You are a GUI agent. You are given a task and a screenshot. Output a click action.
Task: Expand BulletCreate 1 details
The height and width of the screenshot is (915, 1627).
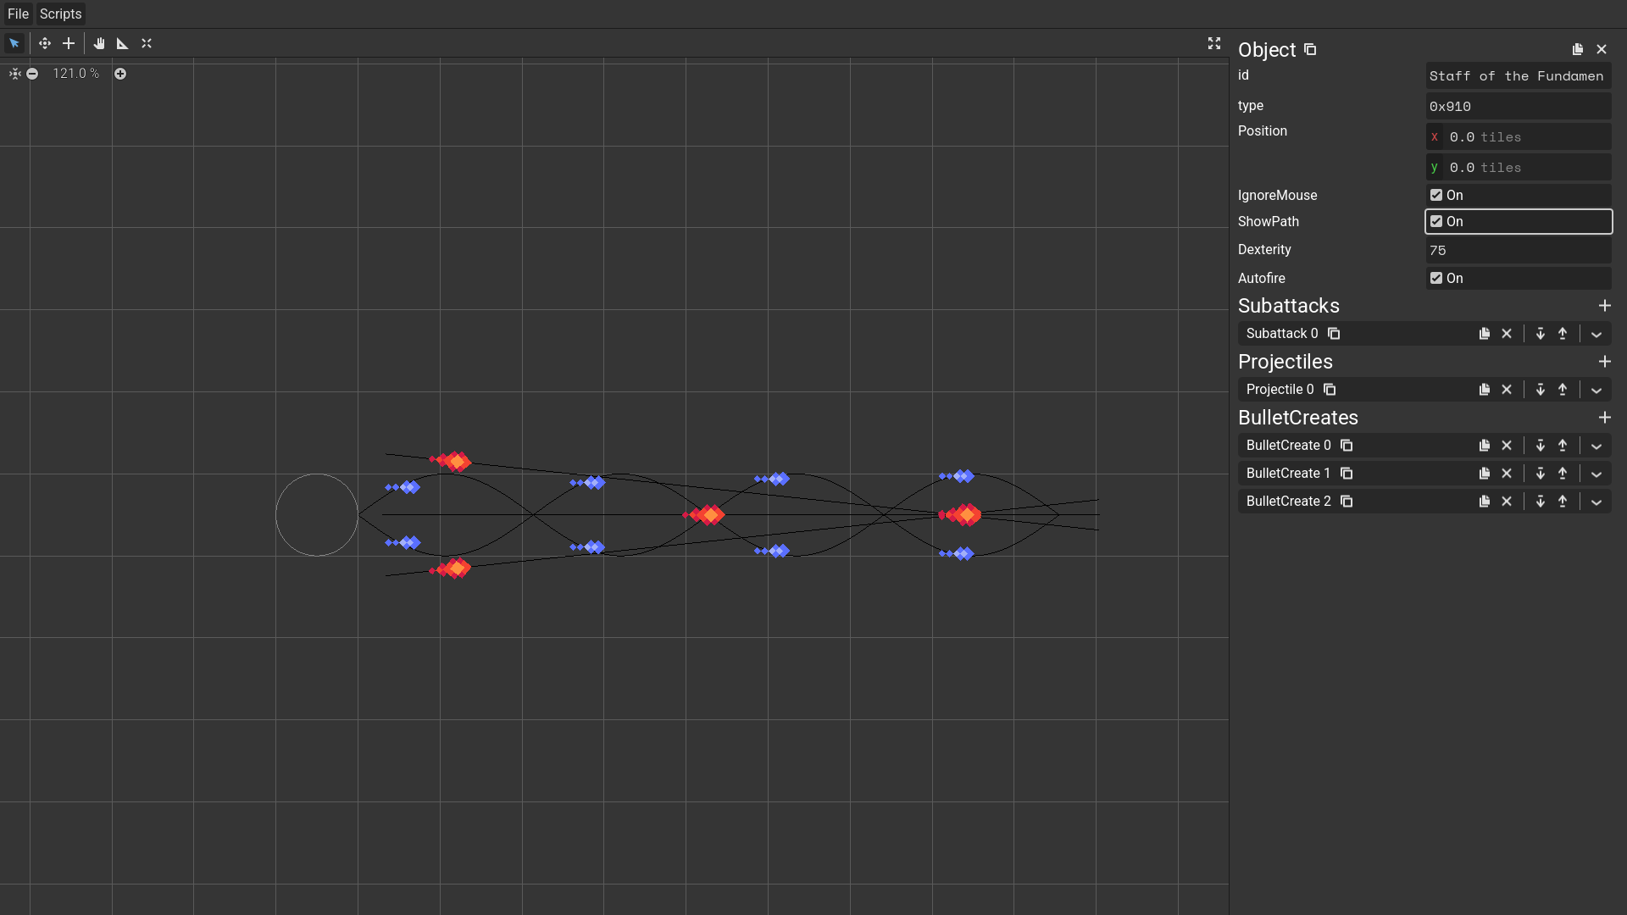pyautogui.click(x=1596, y=474)
